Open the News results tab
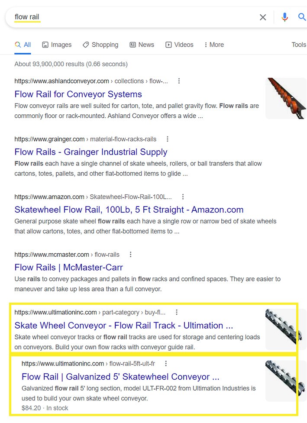307x423 pixels. pos(142,45)
